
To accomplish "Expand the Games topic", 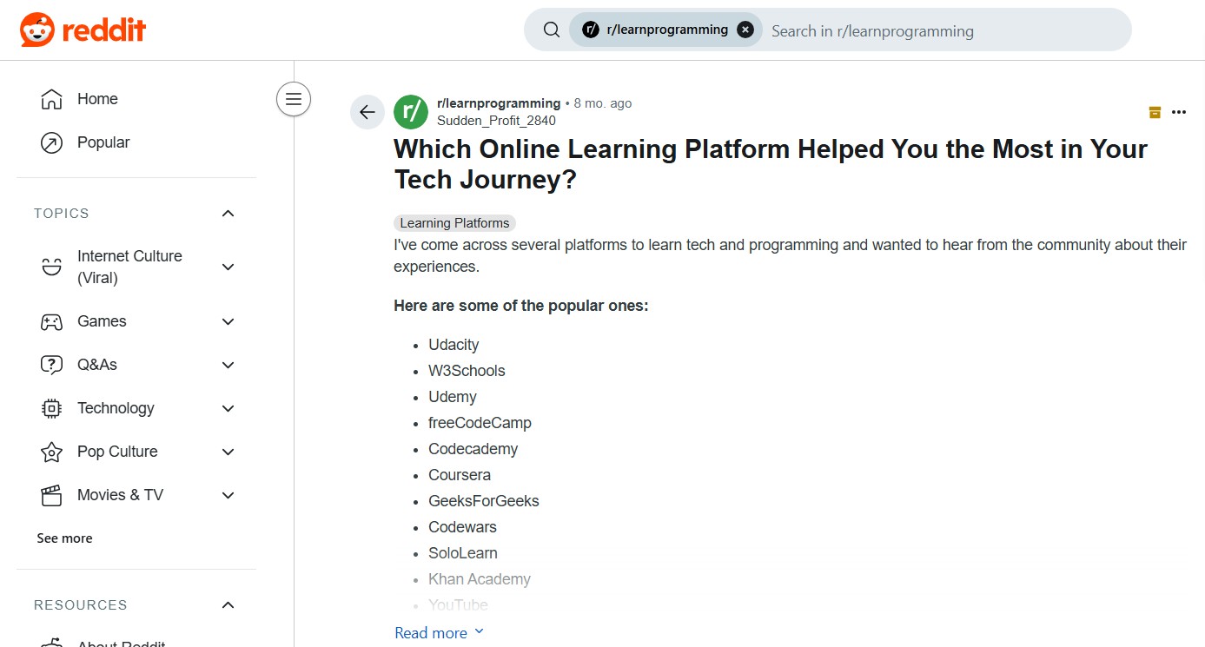I will tap(228, 321).
